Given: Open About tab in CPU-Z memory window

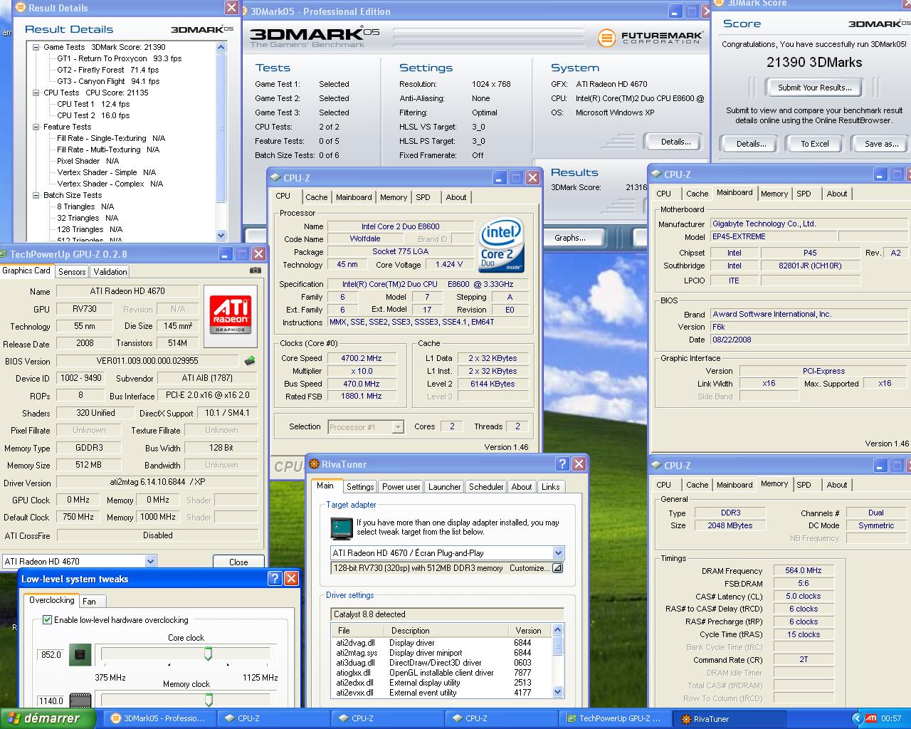Looking at the screenshot, I should pos(837,485).
